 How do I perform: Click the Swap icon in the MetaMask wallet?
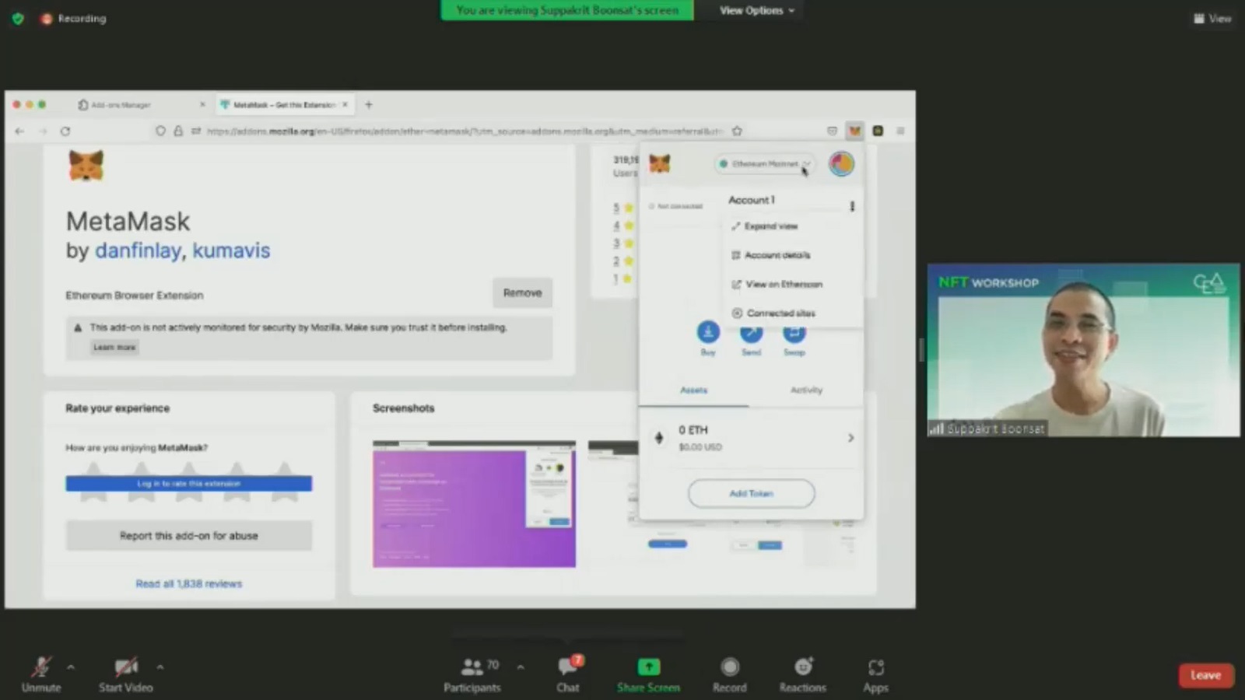click(x=794, y=333)
